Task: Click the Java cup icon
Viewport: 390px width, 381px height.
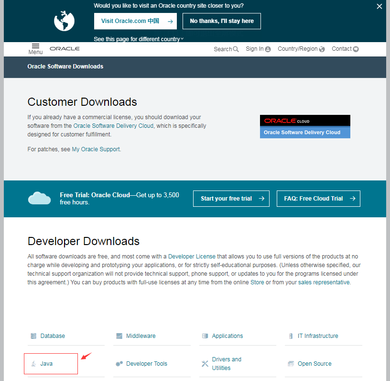Action: (x=33, y=364)
